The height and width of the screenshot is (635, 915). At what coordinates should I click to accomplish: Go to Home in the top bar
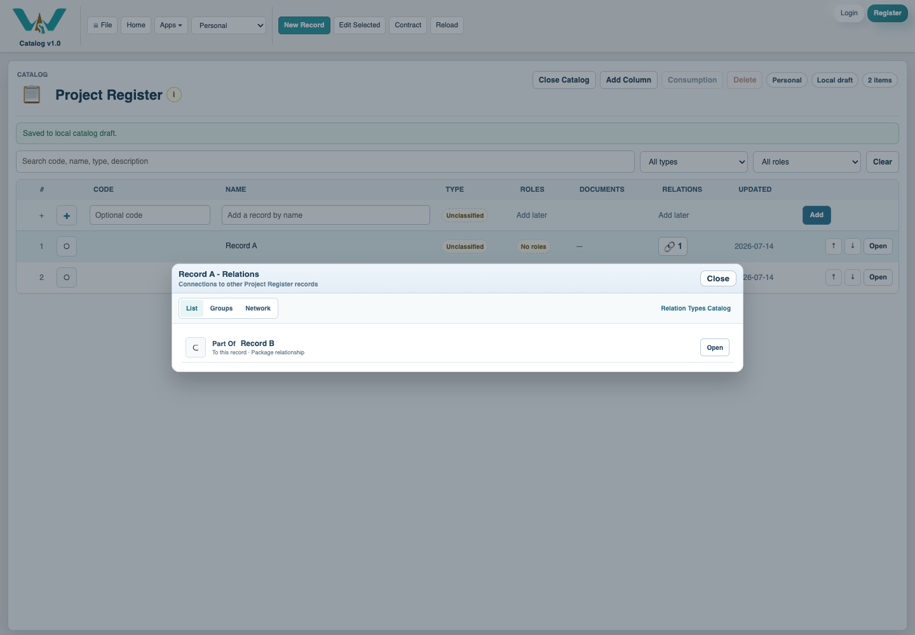136,25
